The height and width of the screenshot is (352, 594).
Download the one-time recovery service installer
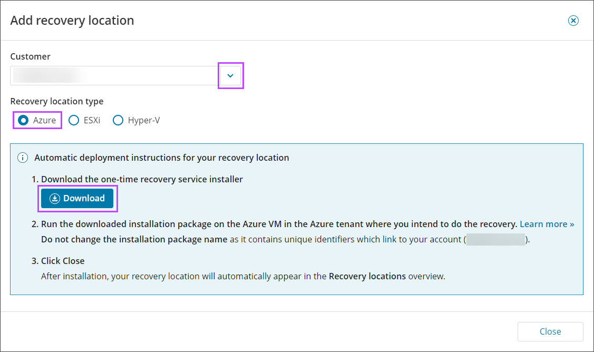coord(77,198)
